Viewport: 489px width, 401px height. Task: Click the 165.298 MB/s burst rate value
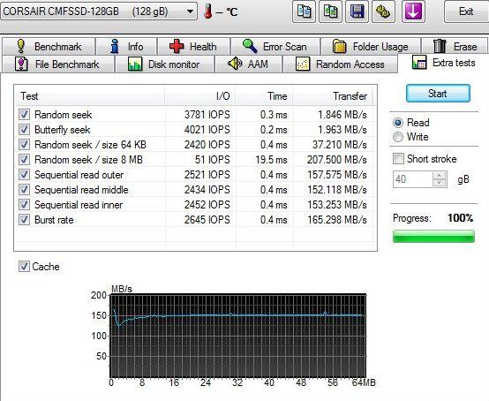tap(337, 219)
